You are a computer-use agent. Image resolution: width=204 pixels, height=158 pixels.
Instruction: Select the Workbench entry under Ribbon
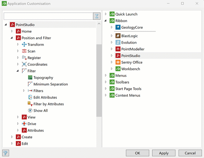click(131, 69)
